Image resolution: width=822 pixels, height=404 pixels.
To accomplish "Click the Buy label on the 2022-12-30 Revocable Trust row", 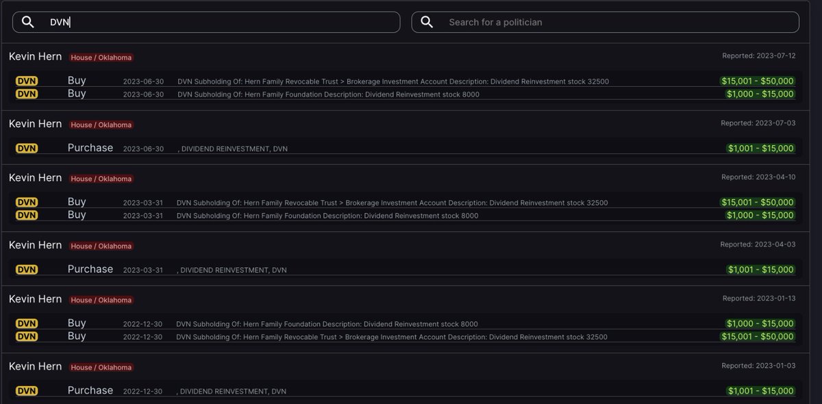I will pyautogui.click(x=77, y=336).
